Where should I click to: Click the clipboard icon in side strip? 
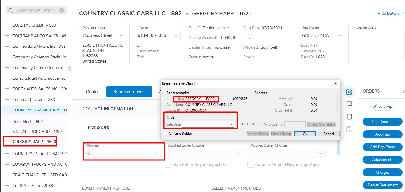coord(349,116)
